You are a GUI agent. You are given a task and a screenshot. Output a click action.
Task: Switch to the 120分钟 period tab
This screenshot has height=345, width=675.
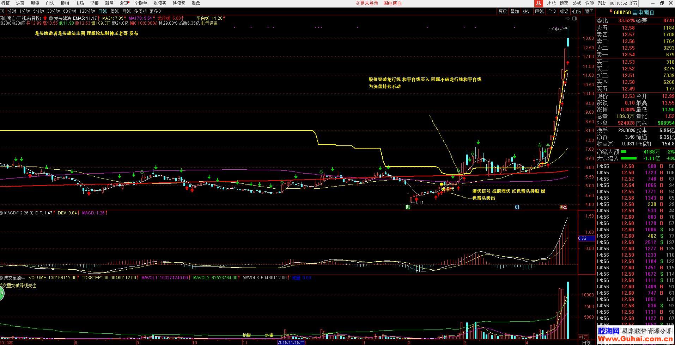tap(87, 11)
